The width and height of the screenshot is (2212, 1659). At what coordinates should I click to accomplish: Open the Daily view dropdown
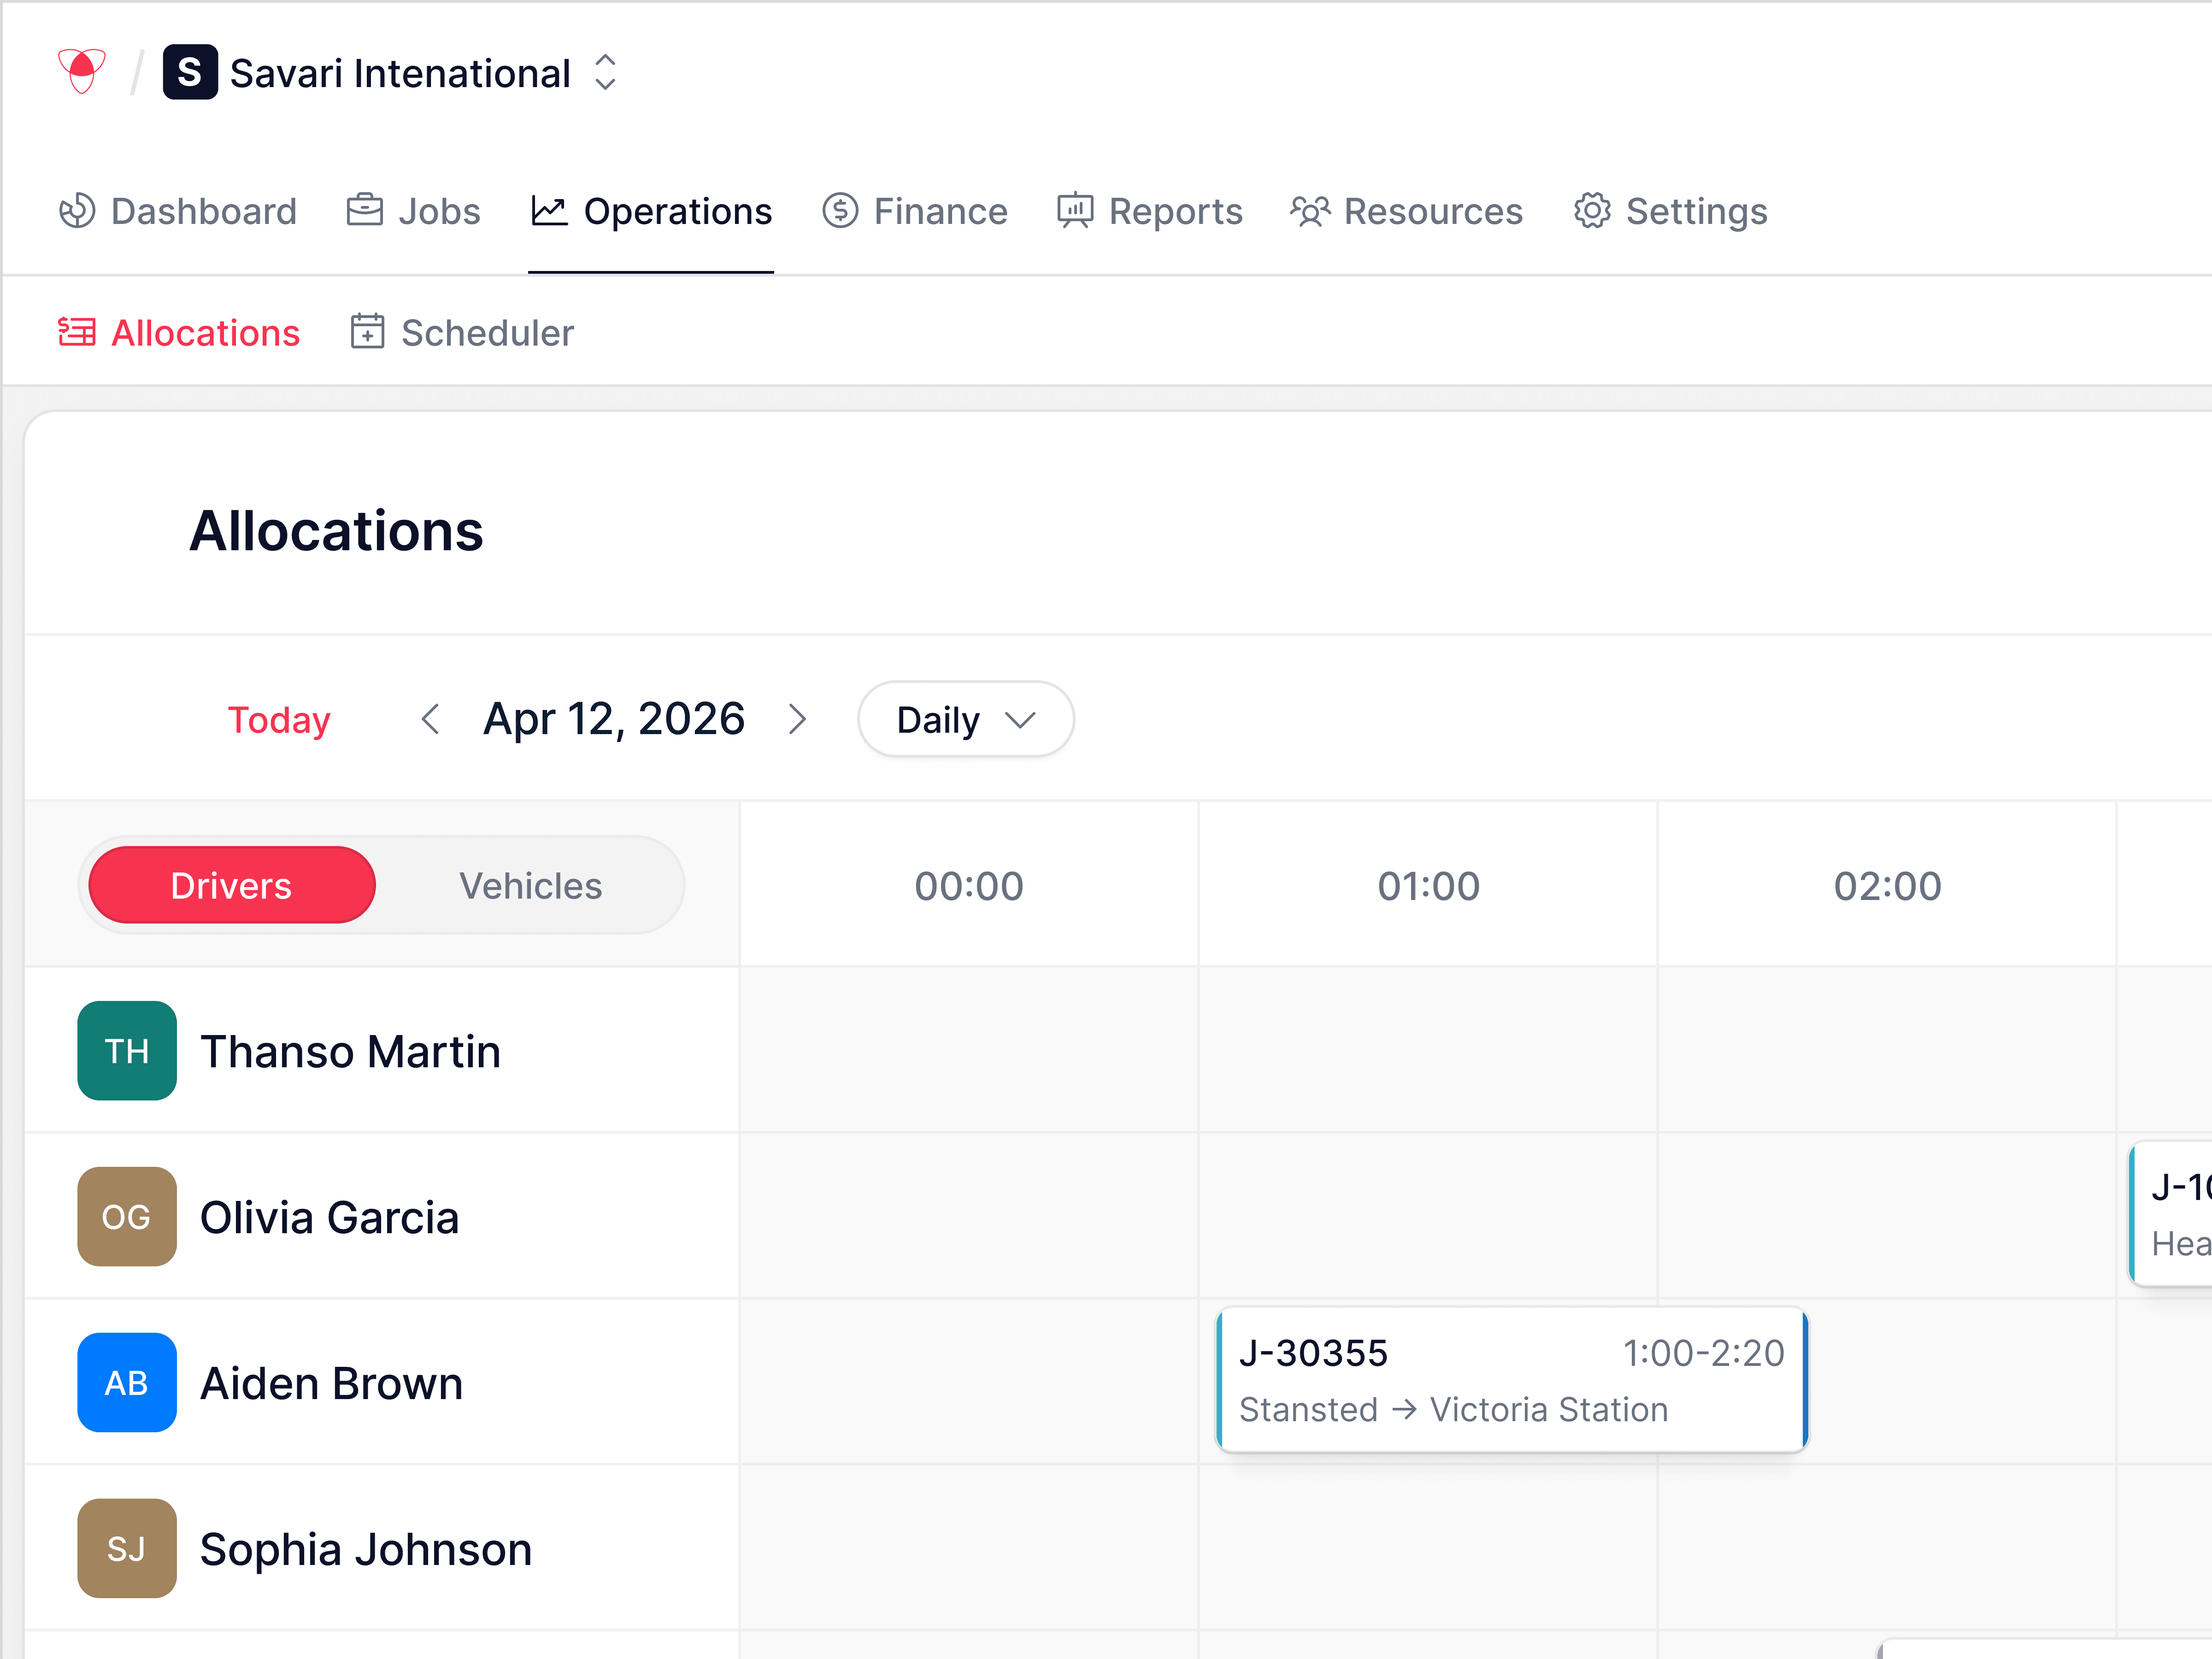(965, 720)
